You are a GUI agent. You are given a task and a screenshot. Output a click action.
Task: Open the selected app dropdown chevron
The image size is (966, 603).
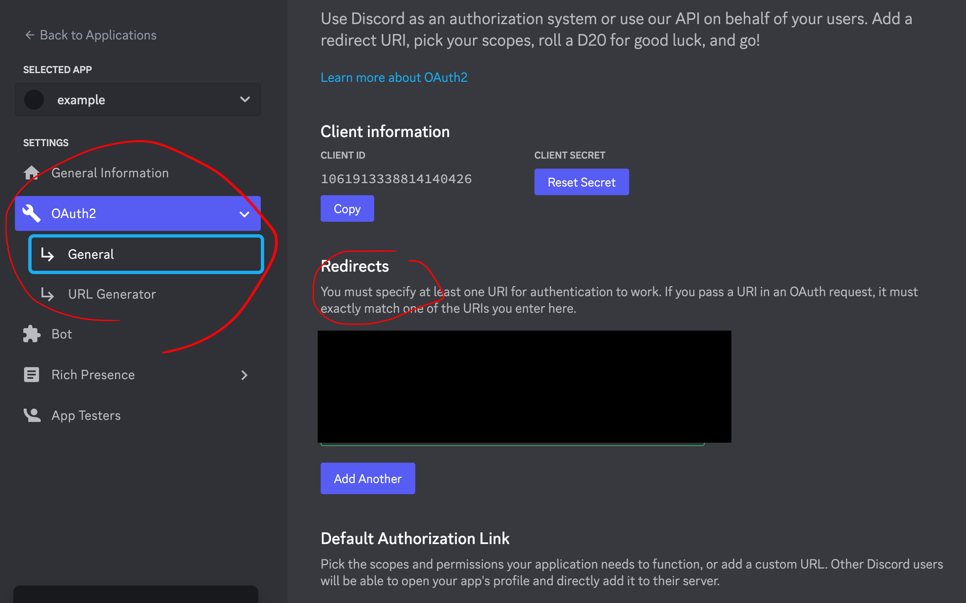245,100
